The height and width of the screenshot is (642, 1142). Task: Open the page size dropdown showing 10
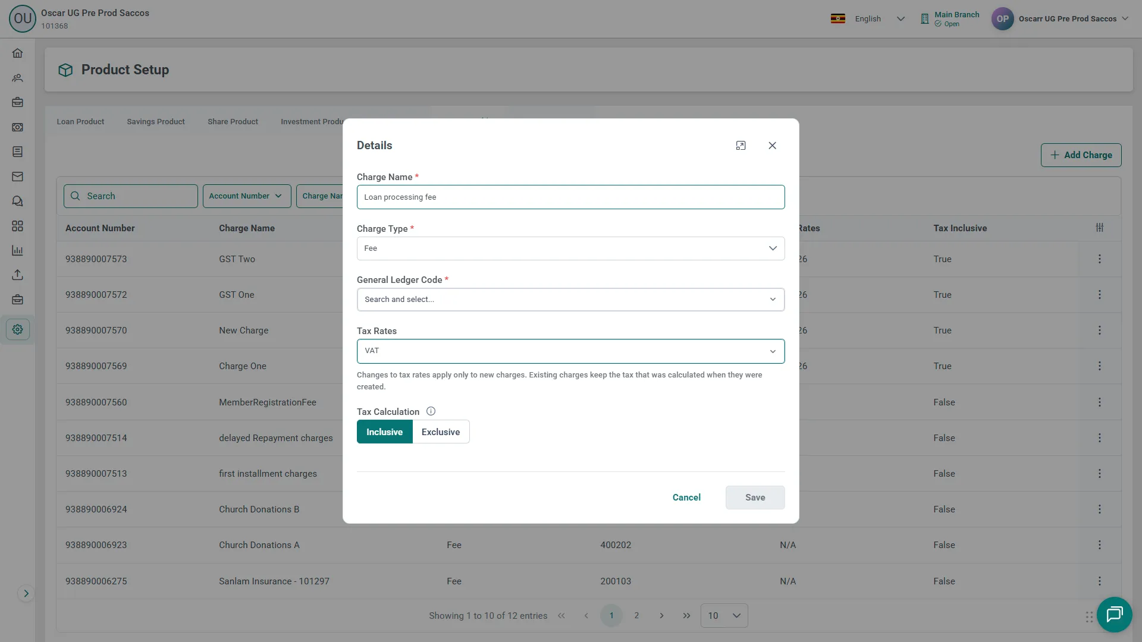pos(724,616)
